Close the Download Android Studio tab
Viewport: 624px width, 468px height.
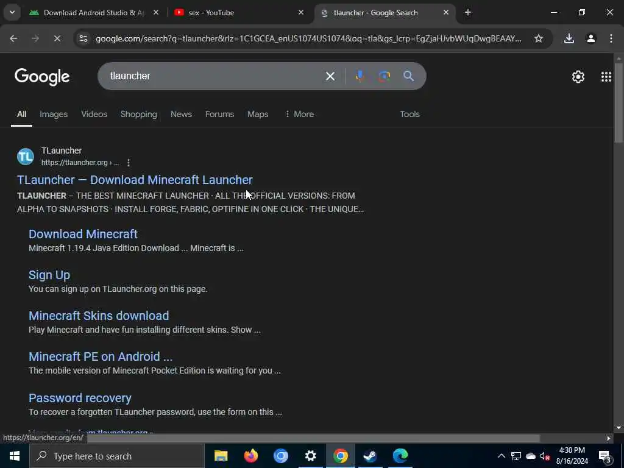[x=156, y=13]
